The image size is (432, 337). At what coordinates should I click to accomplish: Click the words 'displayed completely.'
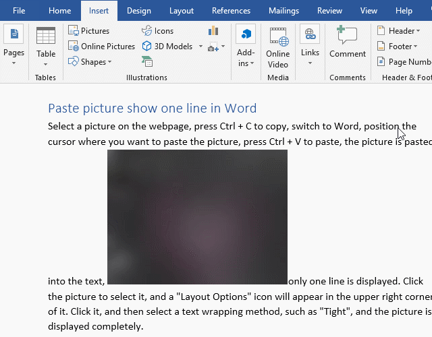pyautogui.click(x=96, y=326)
